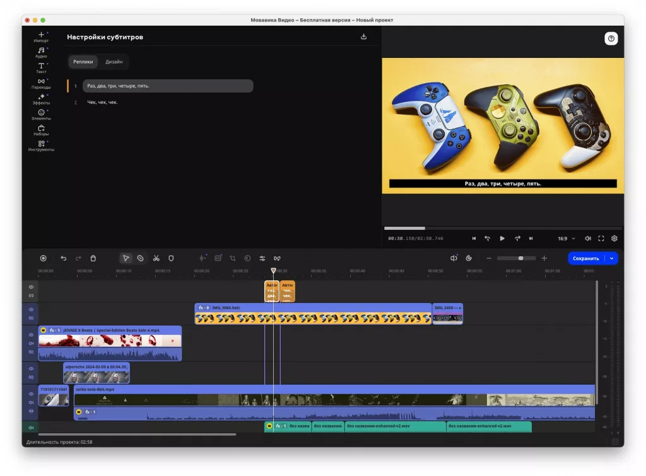Select the scissors cut tool
646x476 pixels.
coord(156,258)
